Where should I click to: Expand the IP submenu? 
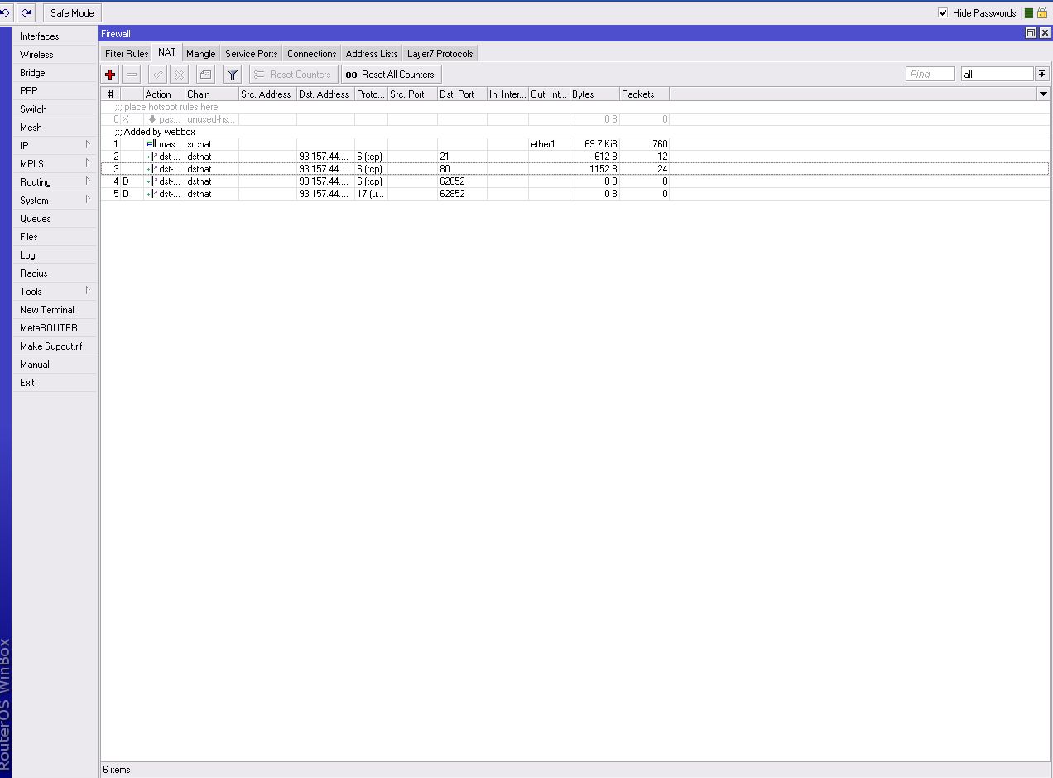coord(55,145)
